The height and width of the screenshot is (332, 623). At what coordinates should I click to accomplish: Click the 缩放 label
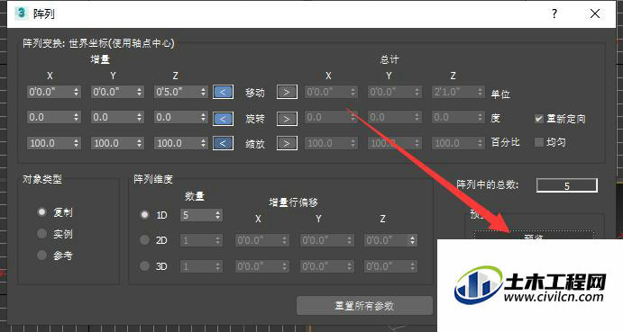[x=254, y=144]
